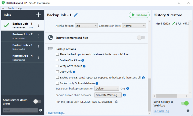Select Restore Job - 2 in jobs list
The width and height of the screenshot is (193, 116).
point(23,36)
